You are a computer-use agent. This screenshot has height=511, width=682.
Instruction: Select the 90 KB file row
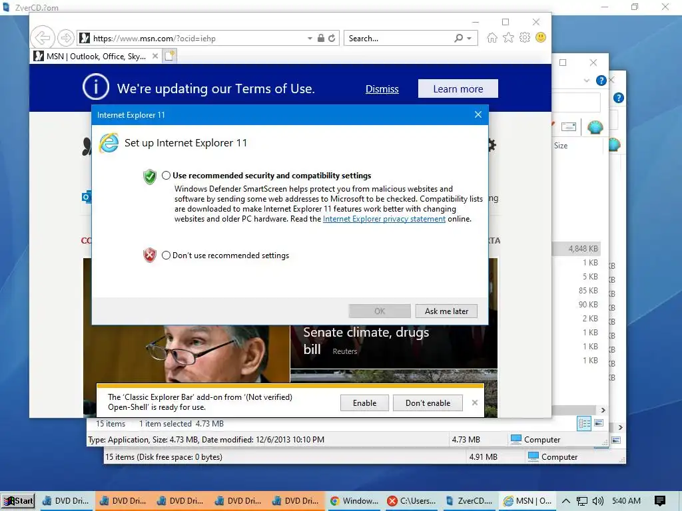coord(576,304)
